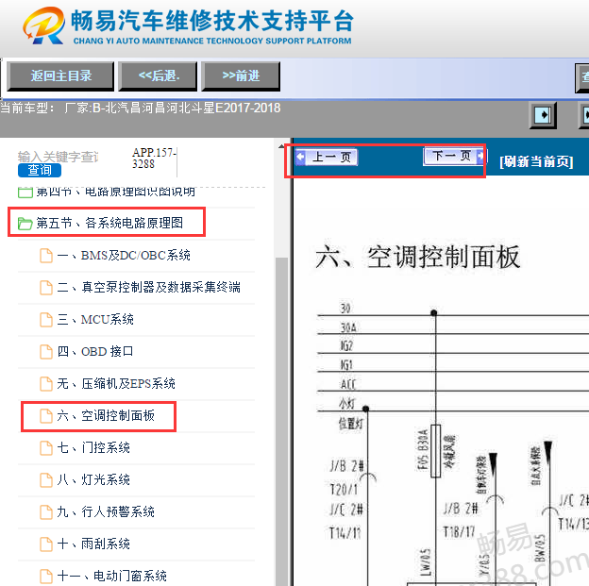The height and width of the screenshot is (586, 589).
Task: Click the panel toggle arrow icon below toolbar
Action: [543, 115]
